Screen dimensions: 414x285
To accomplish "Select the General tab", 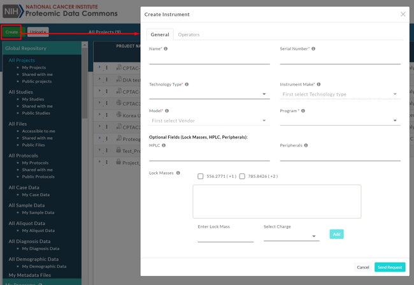I will (x=160, y=34).
